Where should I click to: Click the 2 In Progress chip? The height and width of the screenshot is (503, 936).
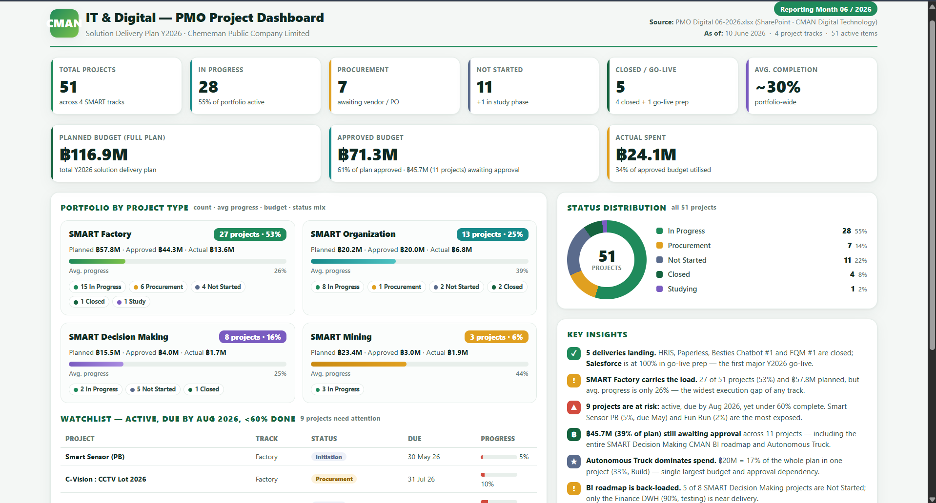(96, 389)
